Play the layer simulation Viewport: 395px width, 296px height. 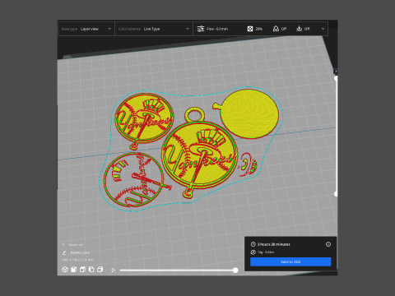click(114, 271)
